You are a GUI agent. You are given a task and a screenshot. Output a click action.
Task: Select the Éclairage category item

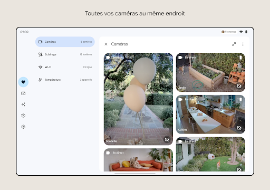pyautogui.click(x=65, y=54)
